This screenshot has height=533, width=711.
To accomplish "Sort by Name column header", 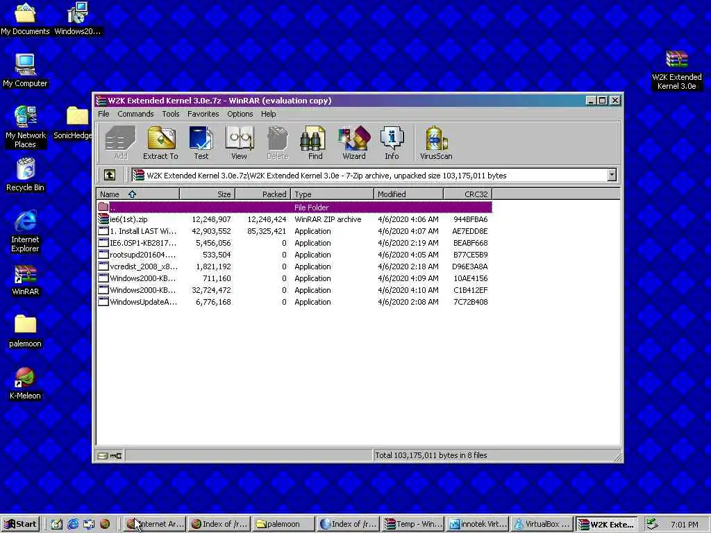I will [x=138, y=194].
